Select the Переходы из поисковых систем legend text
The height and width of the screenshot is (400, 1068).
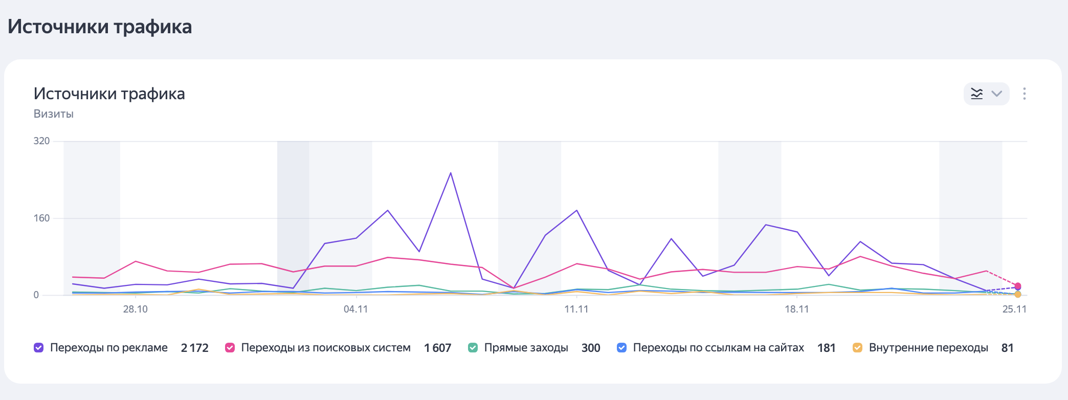[325, 348]
